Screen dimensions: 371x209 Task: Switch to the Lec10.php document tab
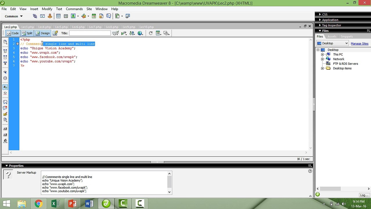147,27
